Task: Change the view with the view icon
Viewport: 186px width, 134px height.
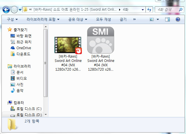Action: (x=152, y=19)
